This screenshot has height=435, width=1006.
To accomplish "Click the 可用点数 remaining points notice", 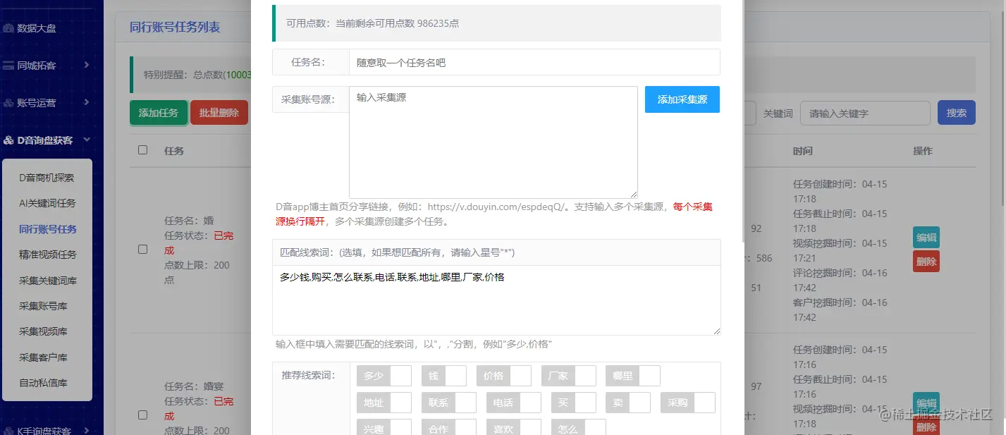I will tap(496, 23).
